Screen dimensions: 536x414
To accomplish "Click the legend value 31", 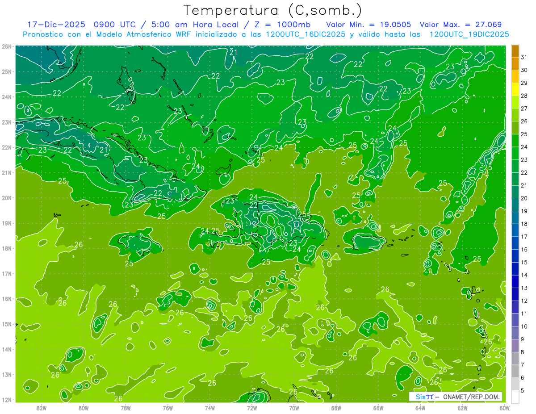I will [524, 57].
